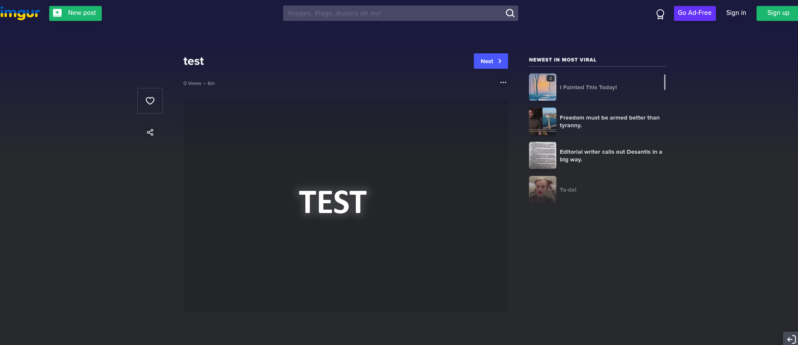This screenshot has width=798, height=345.
Task: Click the share icon
Action: tap(150, 132)
